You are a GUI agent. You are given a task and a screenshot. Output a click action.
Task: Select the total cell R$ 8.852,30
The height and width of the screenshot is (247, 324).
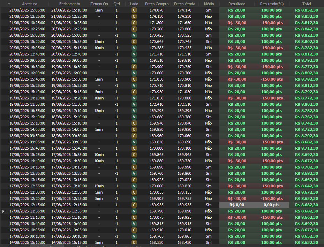(307, 10)
